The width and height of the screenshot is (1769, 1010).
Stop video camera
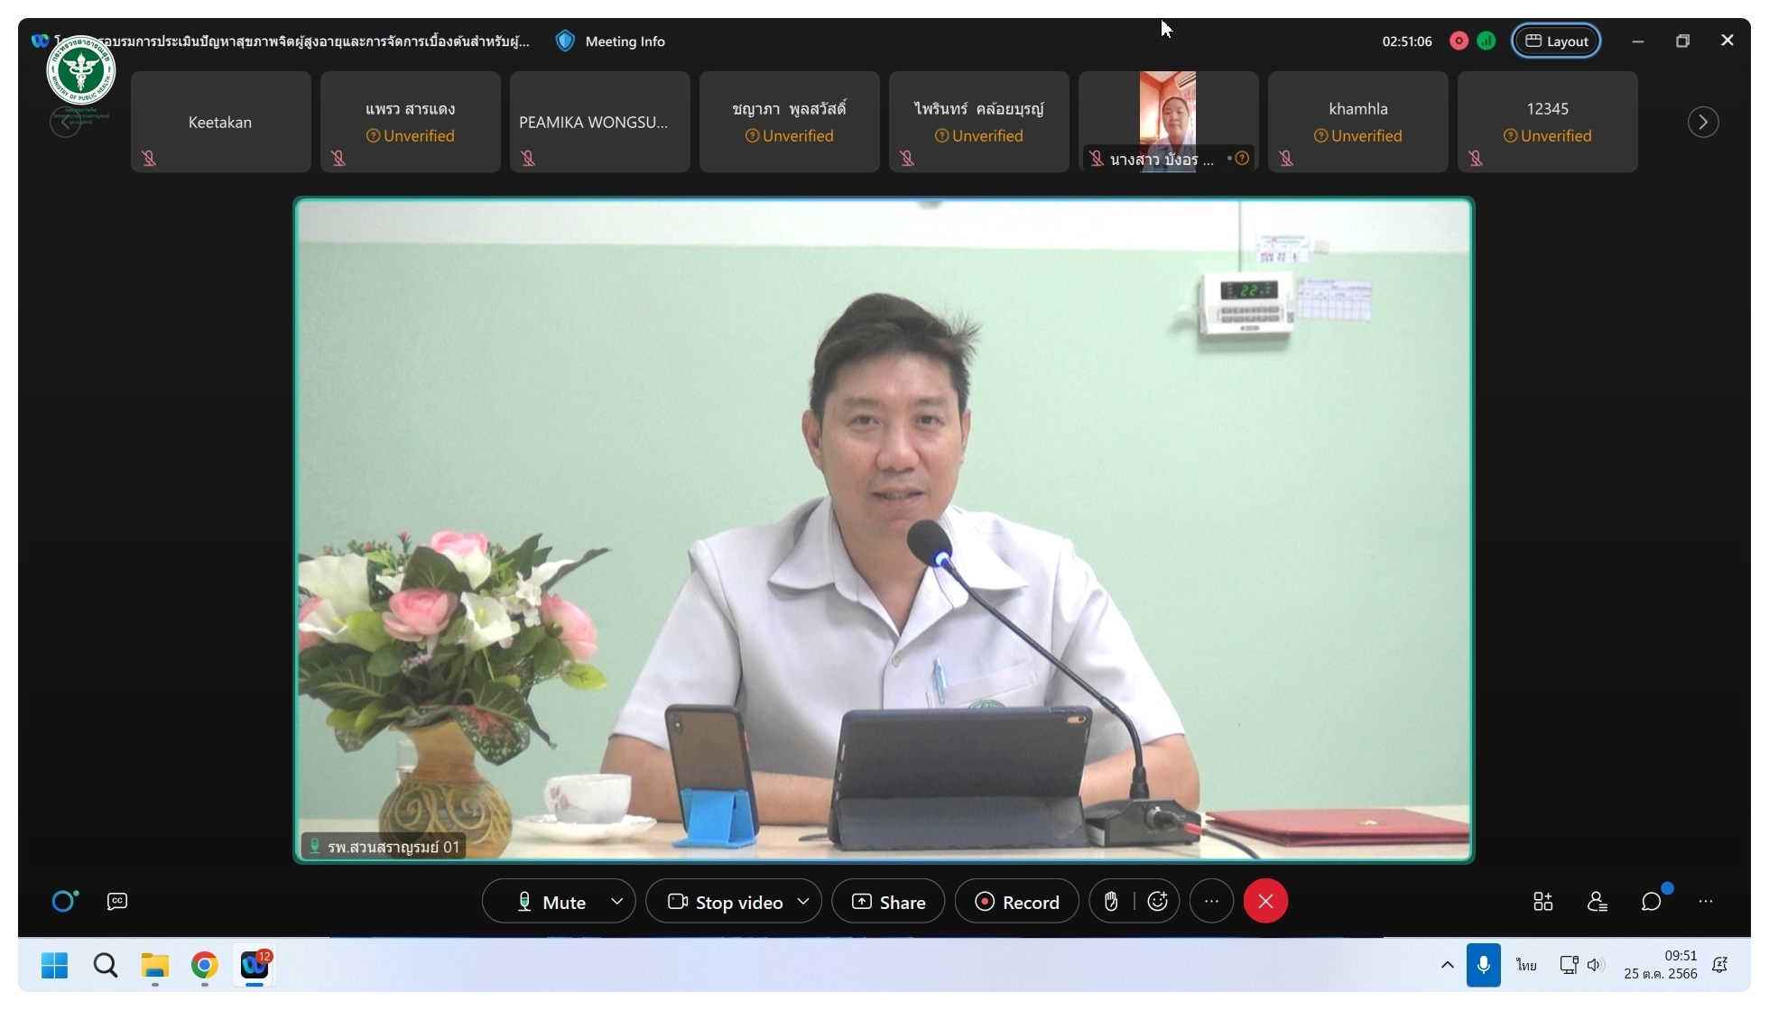pos(727,902)
